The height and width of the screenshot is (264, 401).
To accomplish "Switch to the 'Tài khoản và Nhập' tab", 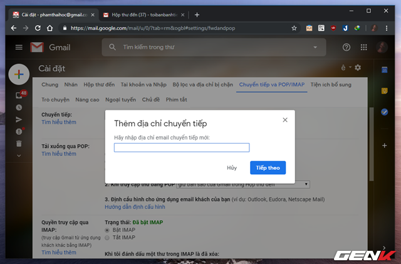I will point(144,84).
